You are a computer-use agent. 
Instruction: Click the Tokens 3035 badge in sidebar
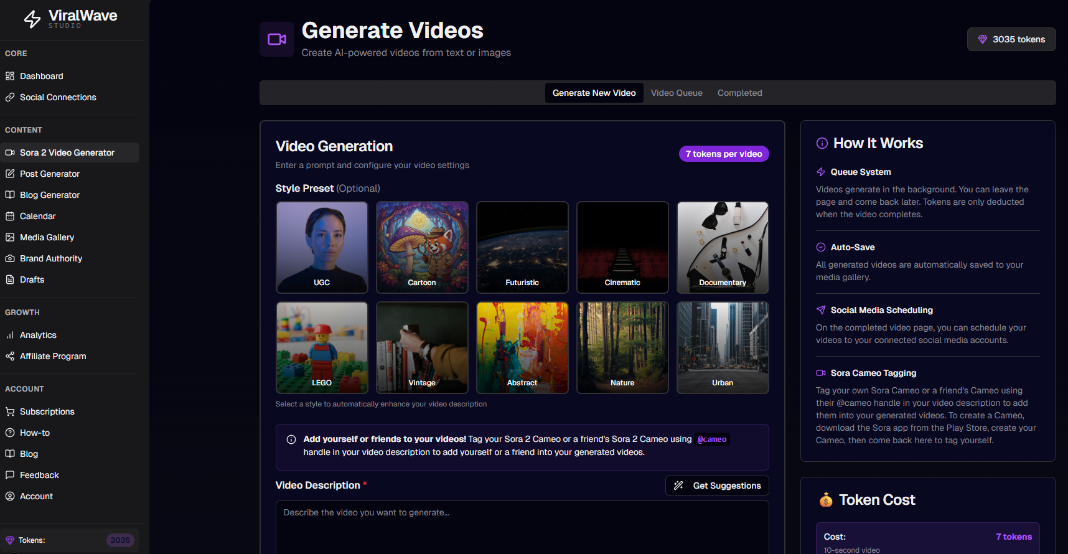click(120, 540)
